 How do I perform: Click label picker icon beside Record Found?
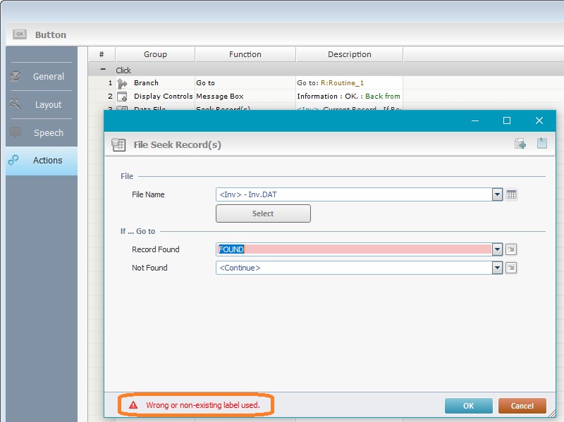(512, 249)
